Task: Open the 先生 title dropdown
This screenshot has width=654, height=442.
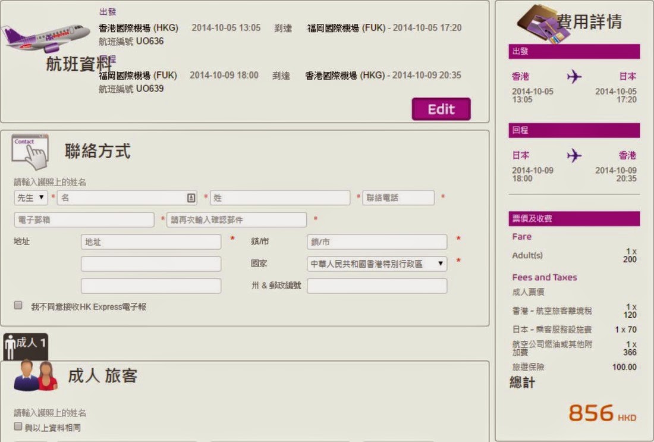Action: [31, 198]
